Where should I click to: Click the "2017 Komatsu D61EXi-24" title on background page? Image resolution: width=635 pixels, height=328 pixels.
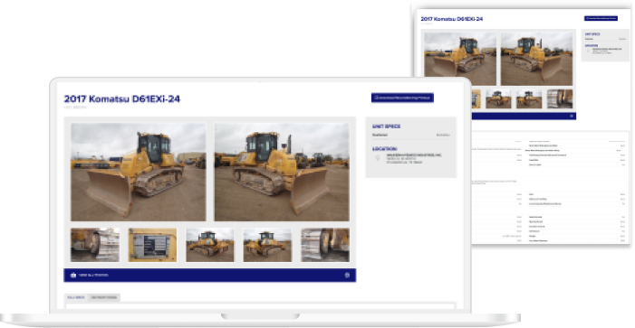click(451, 19)
